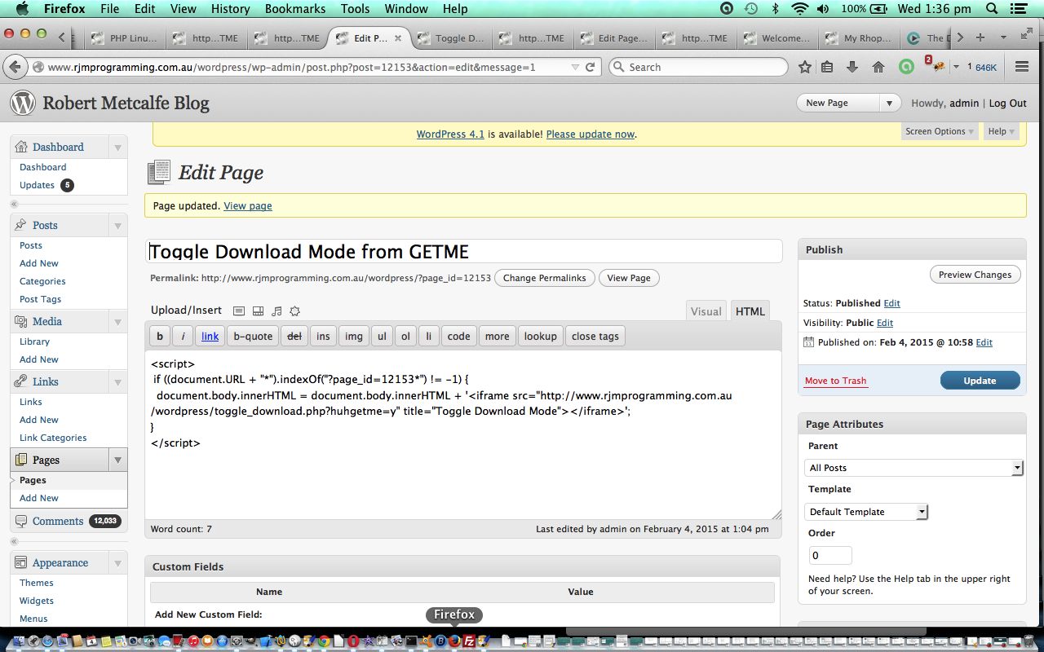Switch to the HTML editor tab
Viewport: 1044px width, 652px height.
(750, 311)
